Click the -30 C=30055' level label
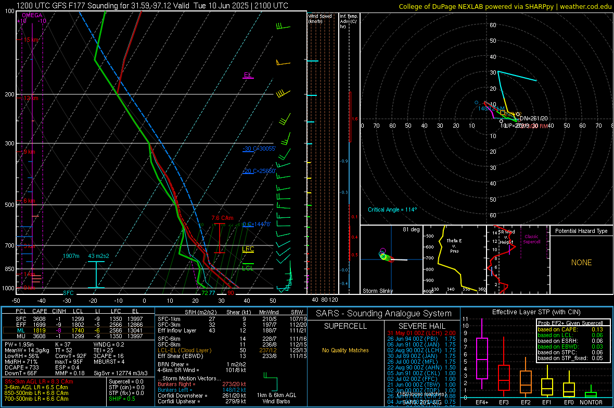Screen dimensions: 614x408 click(x=259, y=149)
